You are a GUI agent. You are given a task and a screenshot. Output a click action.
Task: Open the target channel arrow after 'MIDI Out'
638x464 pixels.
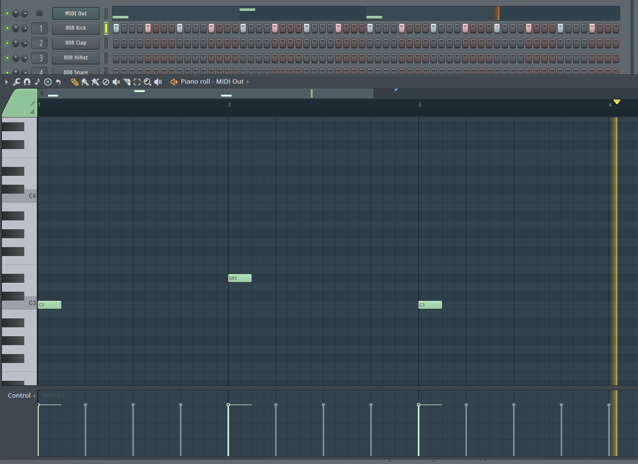point(248,82)
